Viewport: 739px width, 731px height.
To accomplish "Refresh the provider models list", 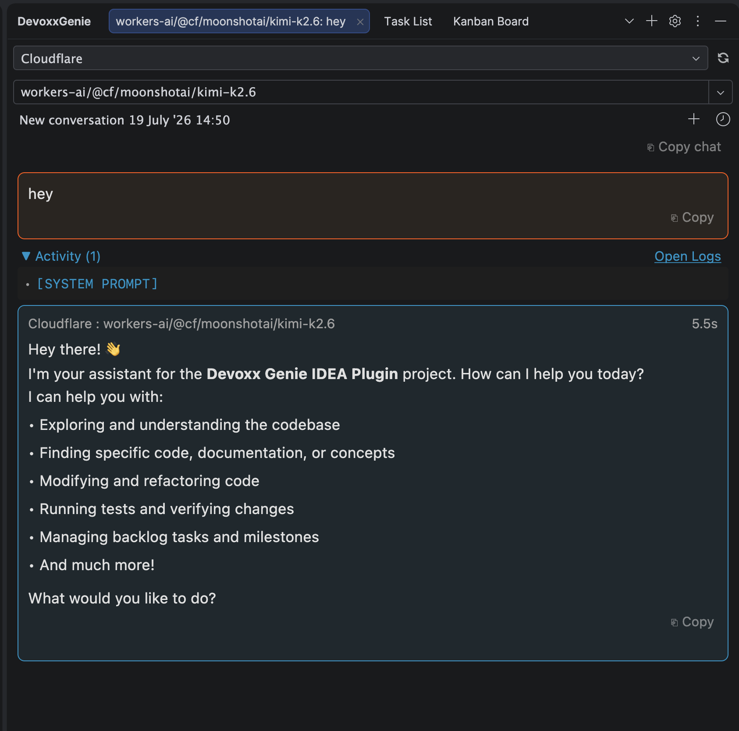I will pos(723,58).
